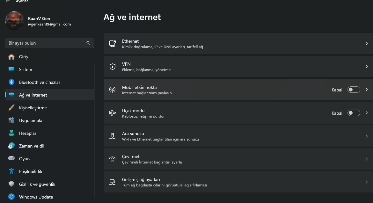Click the Ara sunucu proxy icon

click(x=112, y=136)
